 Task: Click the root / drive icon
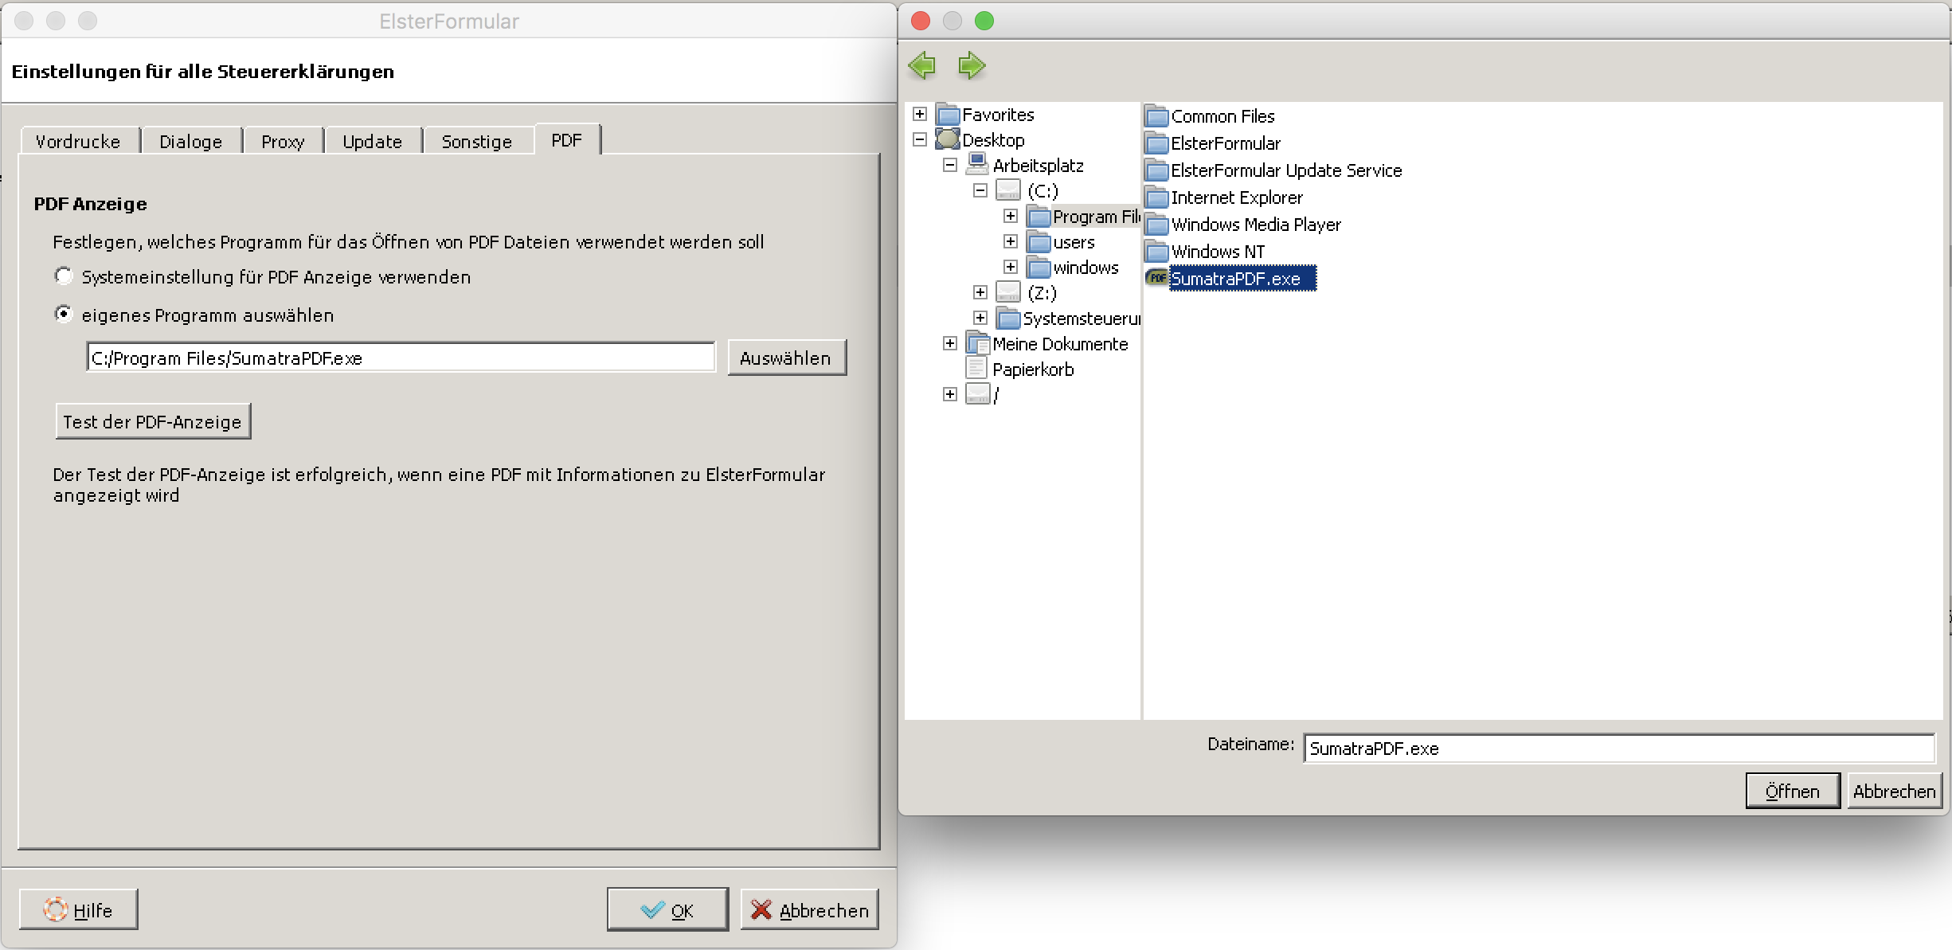pyautogui.click(x=978, y=394)
